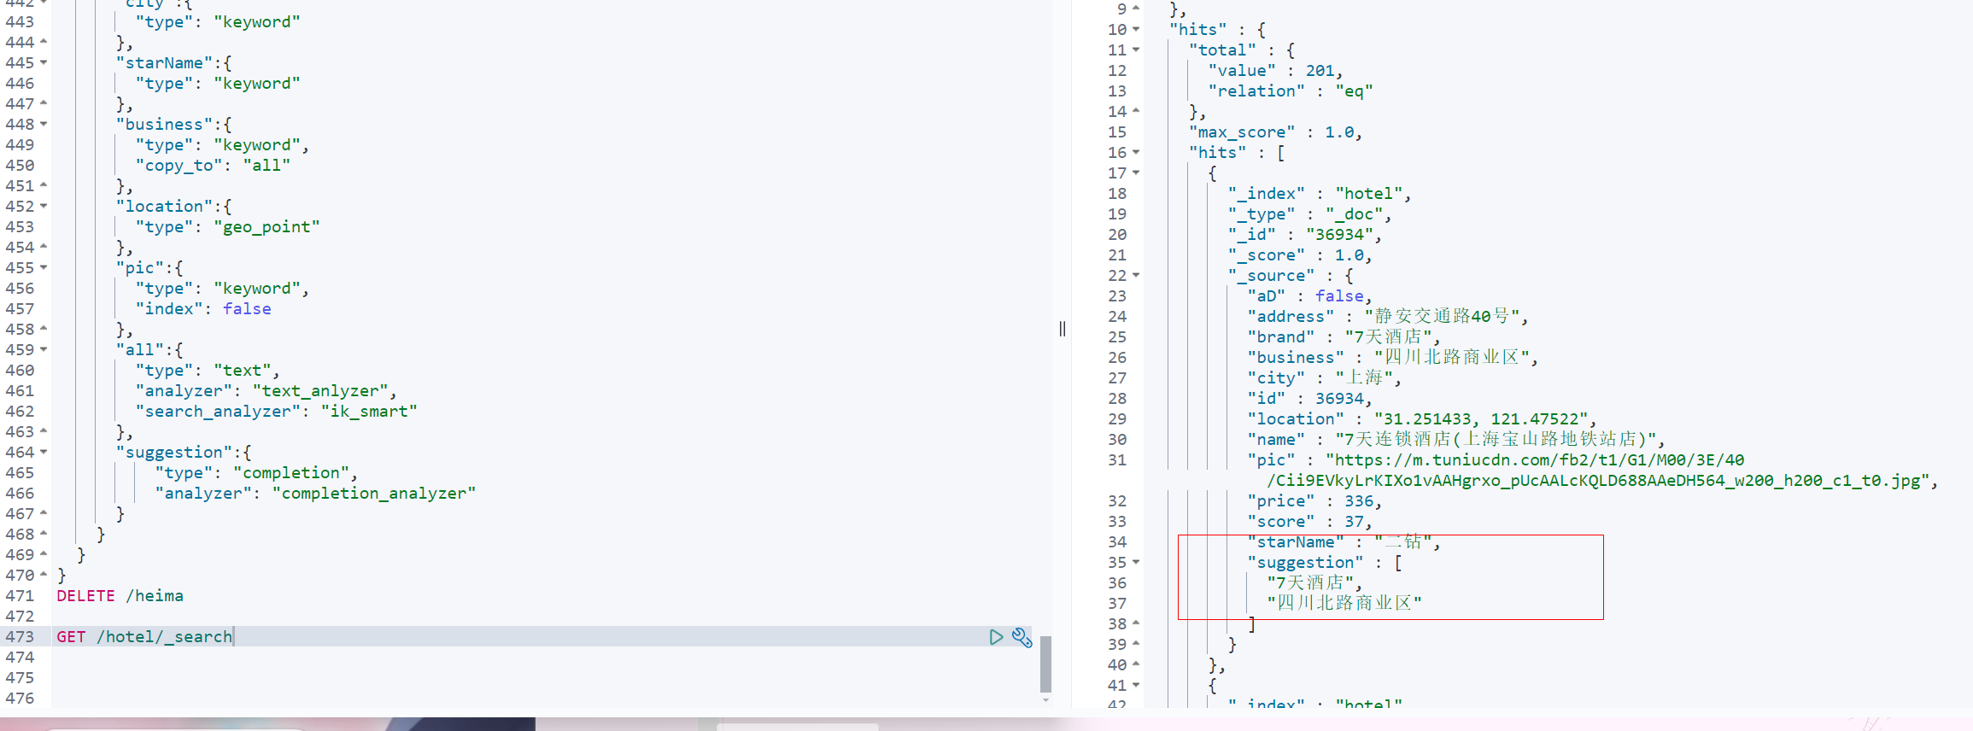Click the request editor vertical scrollbar thumb
This screenshot has height=731, width=1973.
click(1045, 664)
